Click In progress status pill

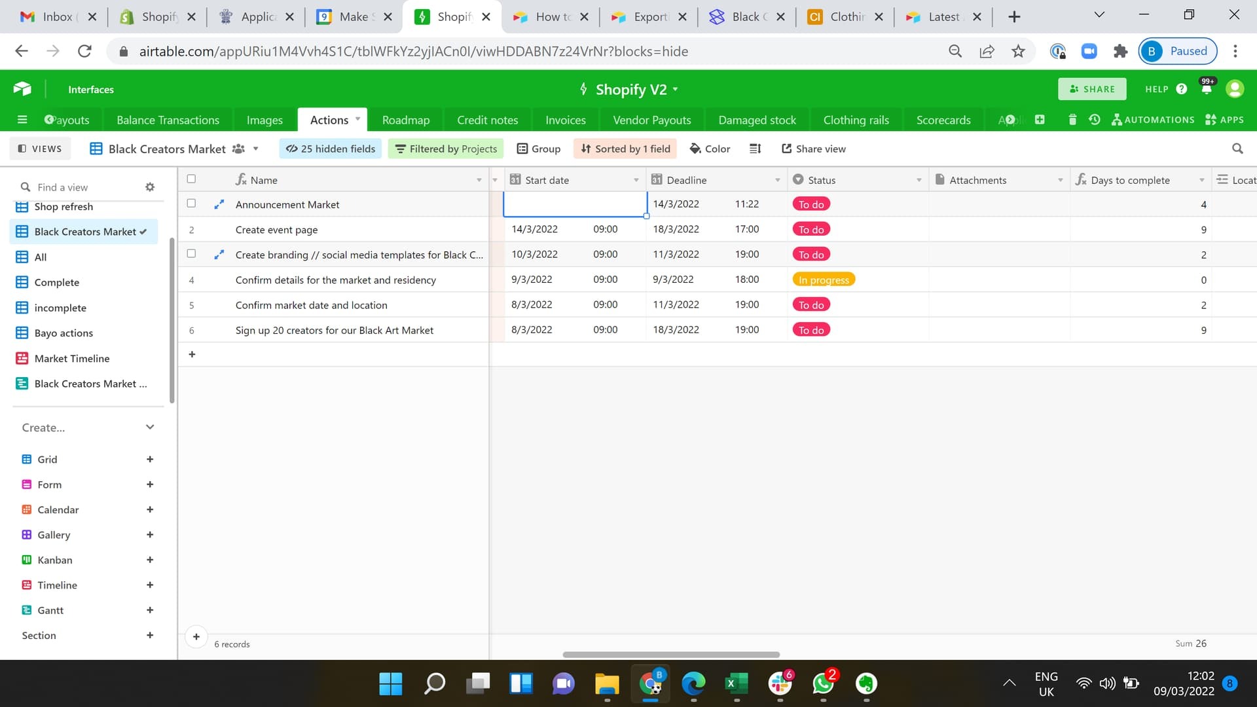coord(824,280)
